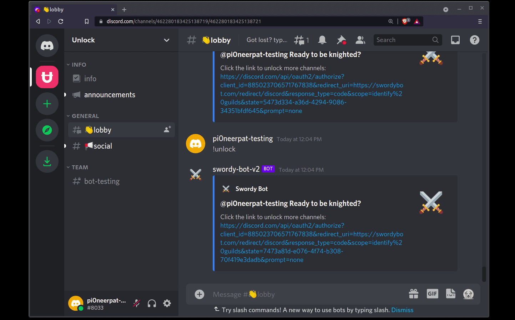Open User Settings gear
Image resolution: width=515 pixels, height=320 pixels.
point(167,303)
